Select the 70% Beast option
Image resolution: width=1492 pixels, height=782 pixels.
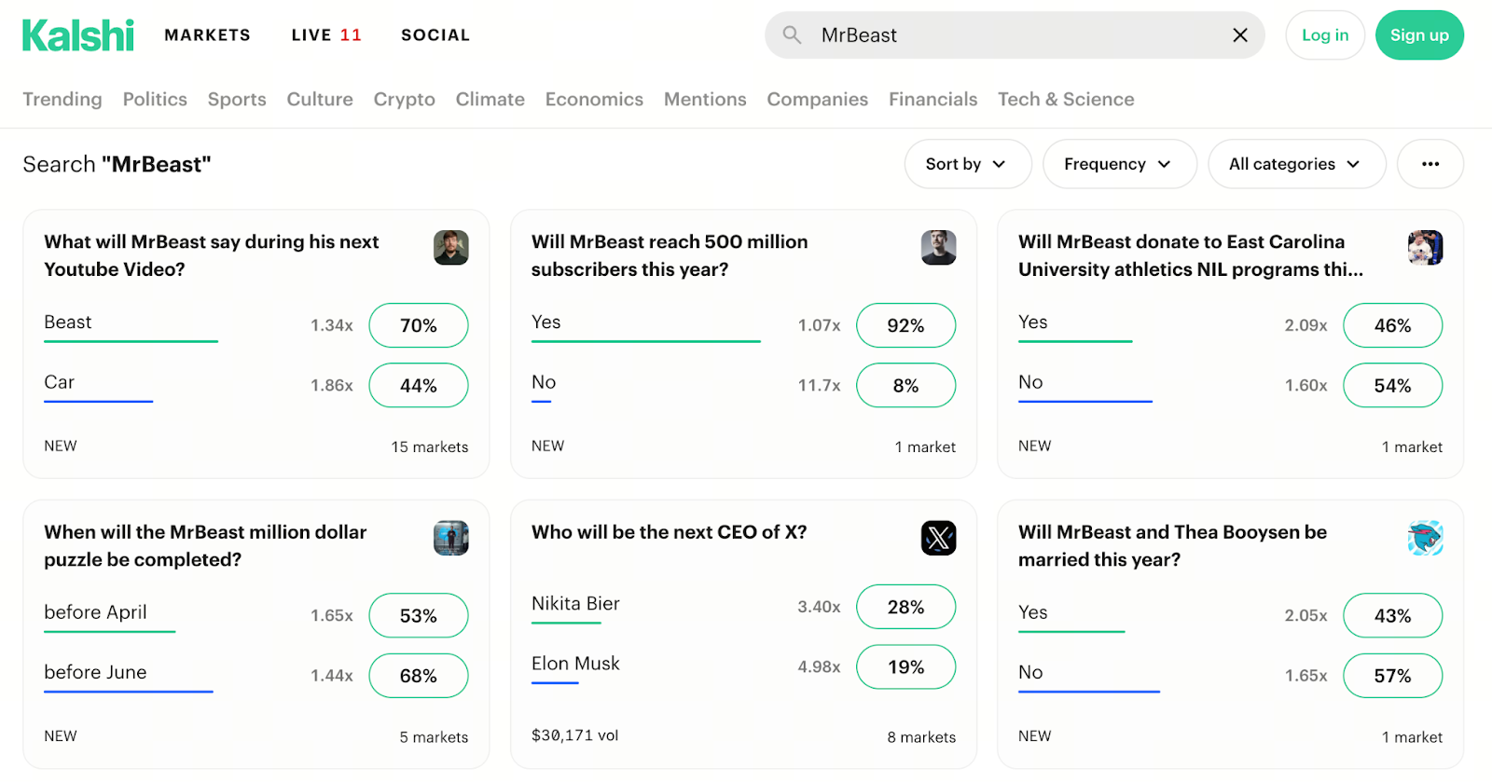(418, 325)
